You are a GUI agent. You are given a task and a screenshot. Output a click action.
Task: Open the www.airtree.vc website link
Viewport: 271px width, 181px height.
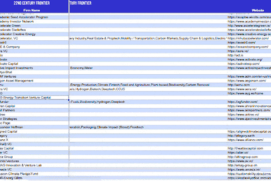tap(243, 114)
